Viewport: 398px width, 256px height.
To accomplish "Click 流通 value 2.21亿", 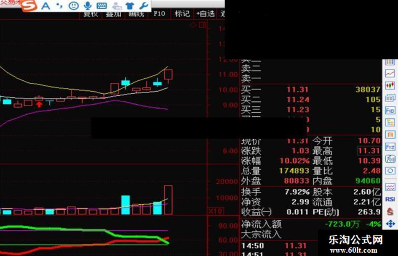I will [x=367, y=202].
